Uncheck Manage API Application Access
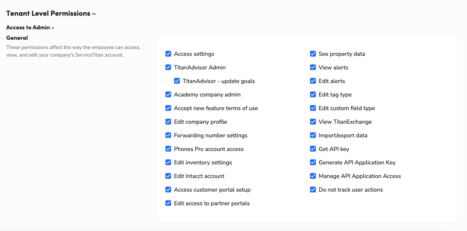Image resolution: width=467 pixels, height=231 pixels. click(313, 176)
